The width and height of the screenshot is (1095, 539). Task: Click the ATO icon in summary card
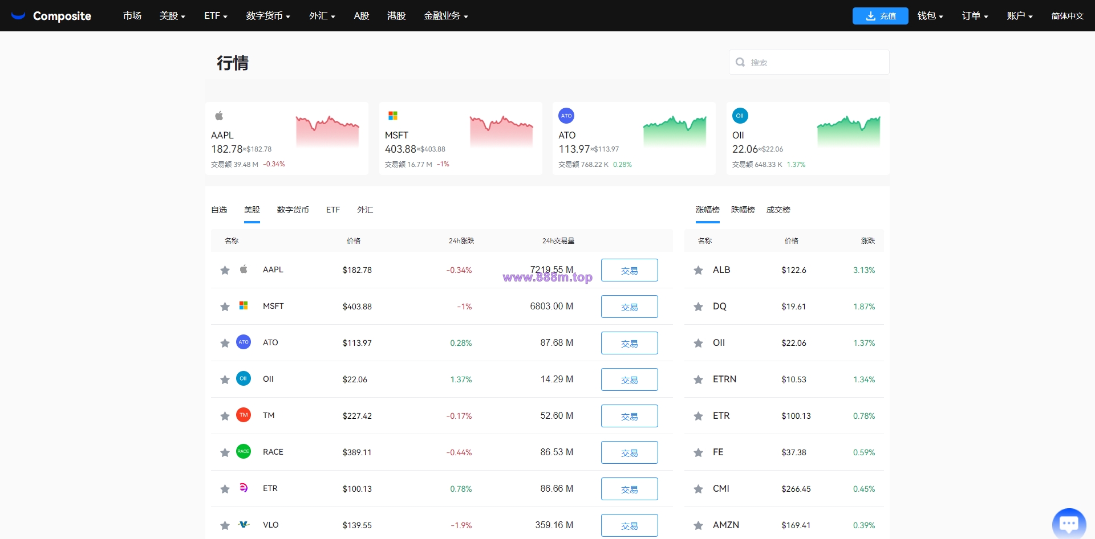coord(566,116)
